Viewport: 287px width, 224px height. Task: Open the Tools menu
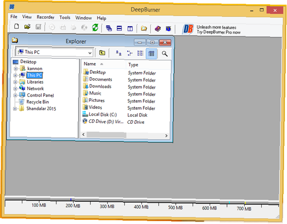pyautogui.click(x=65, y=17)
